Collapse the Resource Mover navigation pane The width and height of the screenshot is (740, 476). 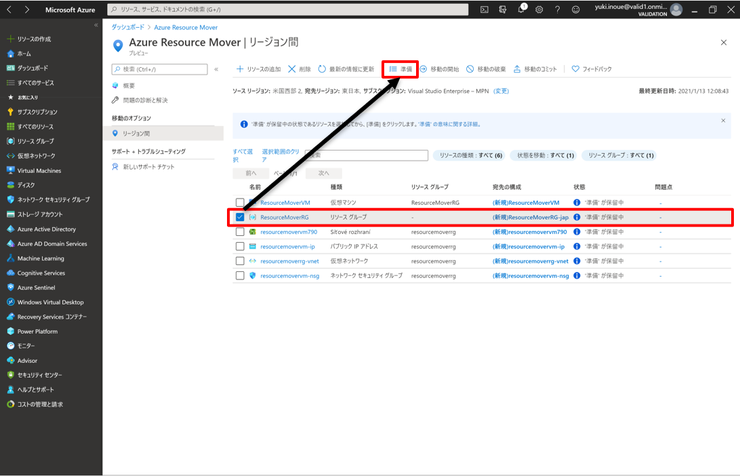click(216, 69)
